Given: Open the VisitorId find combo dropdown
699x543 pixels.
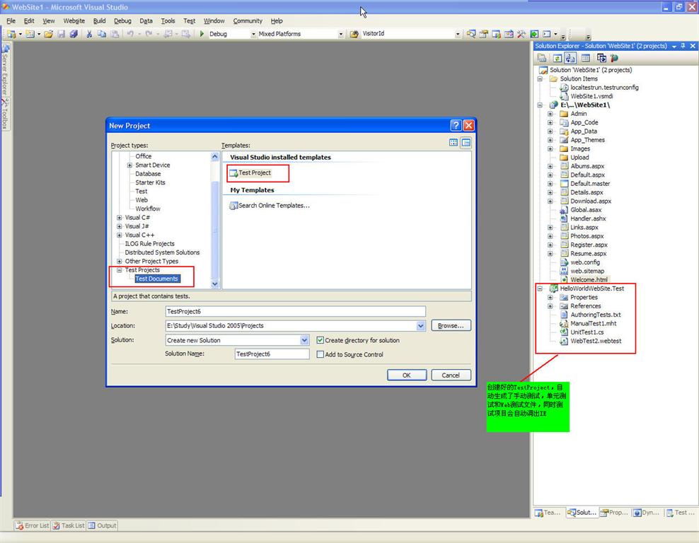Looking at the screenshot, I should (457, 34).
